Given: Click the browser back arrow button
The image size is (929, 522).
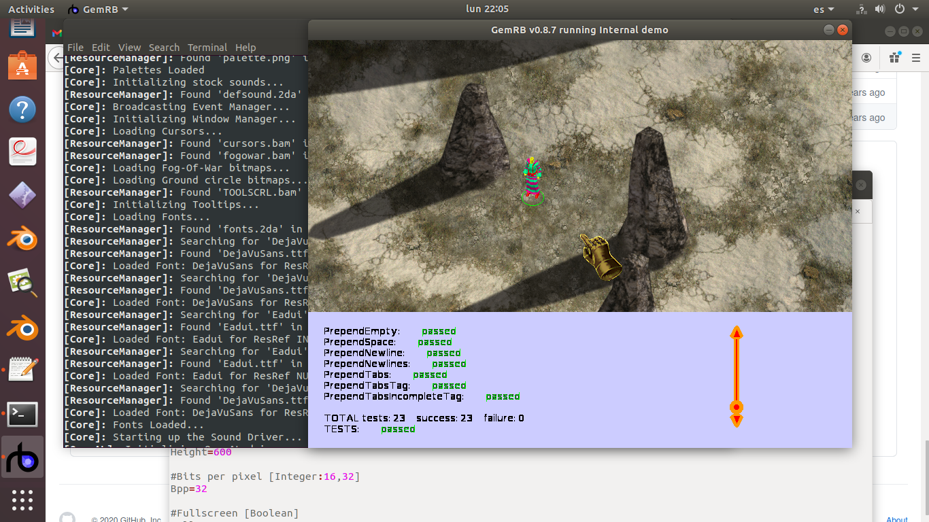Looking at the screenshot, I should click(57, 58).
